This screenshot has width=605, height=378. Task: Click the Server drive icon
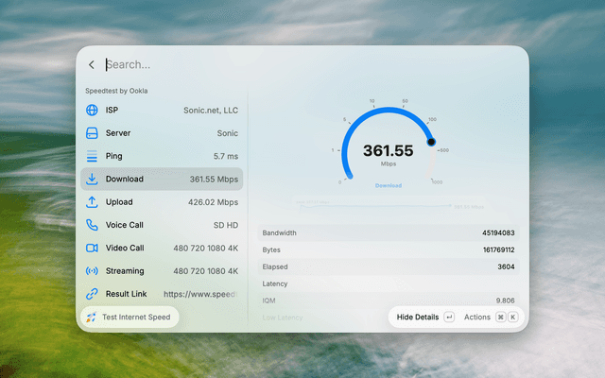point(92,133)
